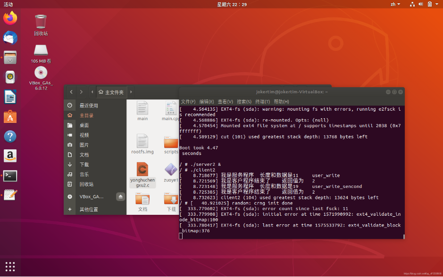The height and width of the screenshot is (277, 443).
Task: Click terminal line './client2'
Action: [x=197, y=170]
